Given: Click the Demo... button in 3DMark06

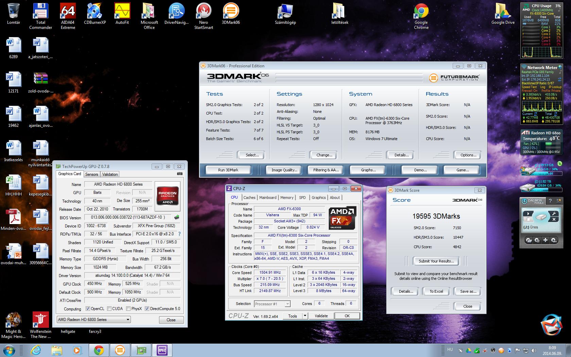Looking at the screenshot, I should [x=420, y=170].
